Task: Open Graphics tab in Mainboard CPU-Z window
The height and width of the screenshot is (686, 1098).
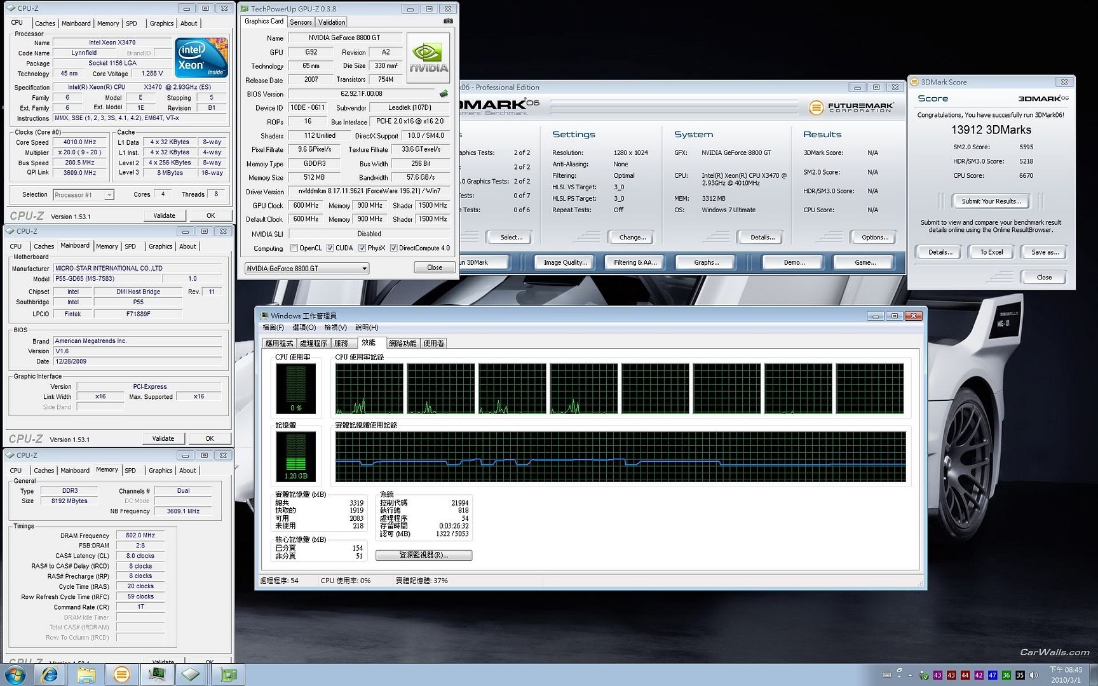Action: [160, 246]
